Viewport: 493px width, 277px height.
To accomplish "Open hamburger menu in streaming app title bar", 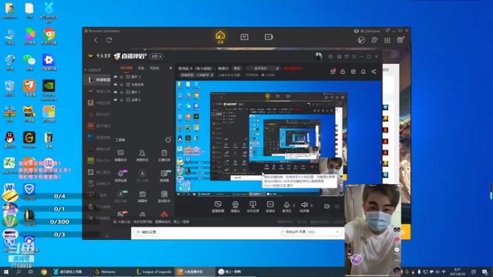I will 354,57.
